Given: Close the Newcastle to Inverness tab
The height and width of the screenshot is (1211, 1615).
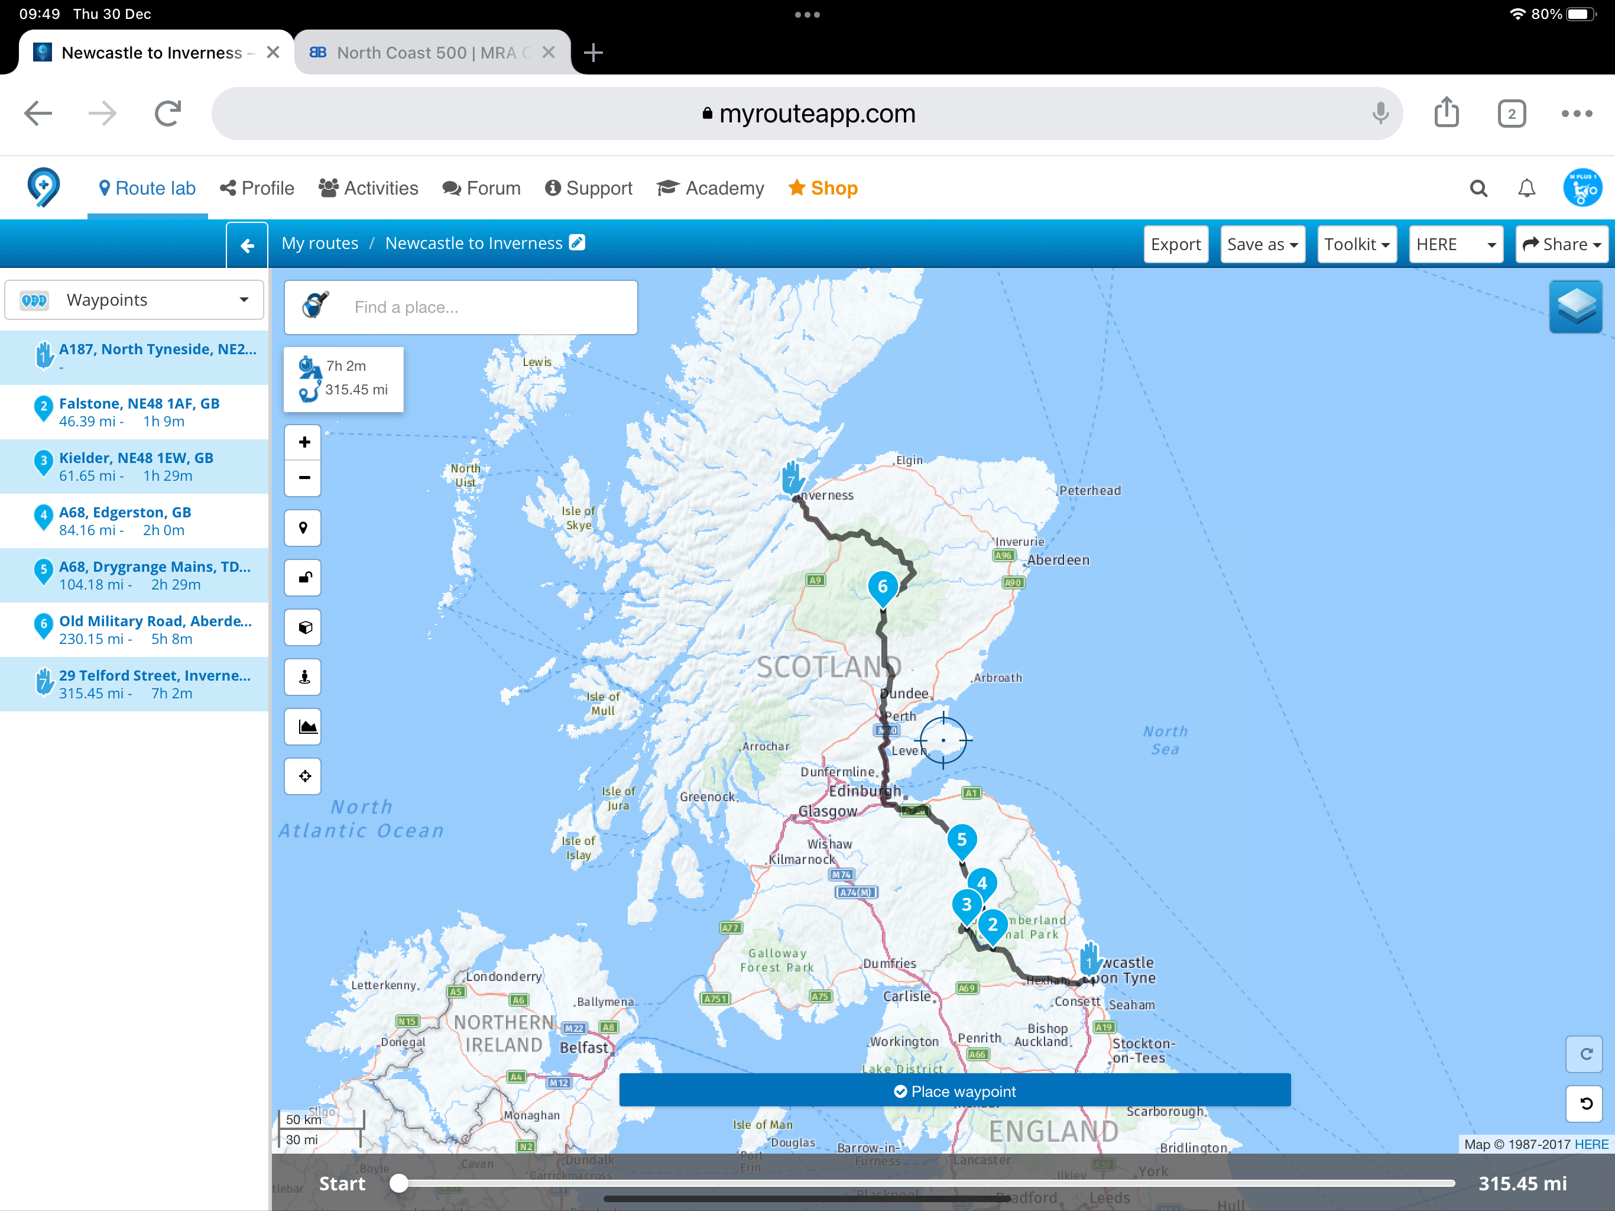Looking at the screenshot, I should click(273, 53).
